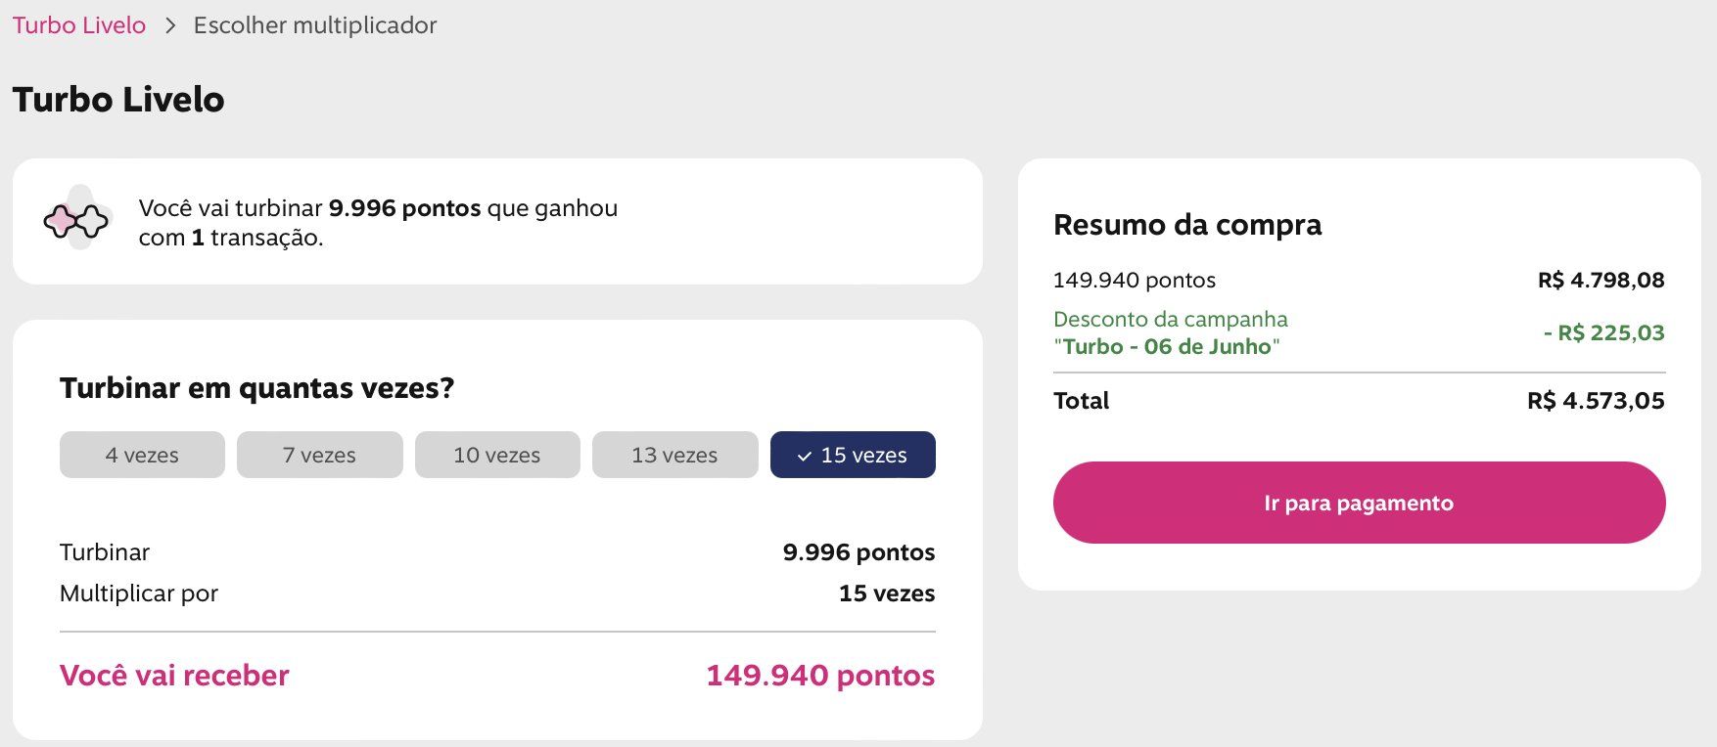Click the Escolher multiplicador breadcrumb item
1717x747 pixels.
[x=315, y=25]
